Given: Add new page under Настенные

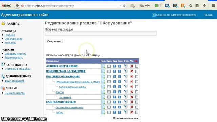Looking at the screenshot, I should pyautogui.click(x=103, y=97).
